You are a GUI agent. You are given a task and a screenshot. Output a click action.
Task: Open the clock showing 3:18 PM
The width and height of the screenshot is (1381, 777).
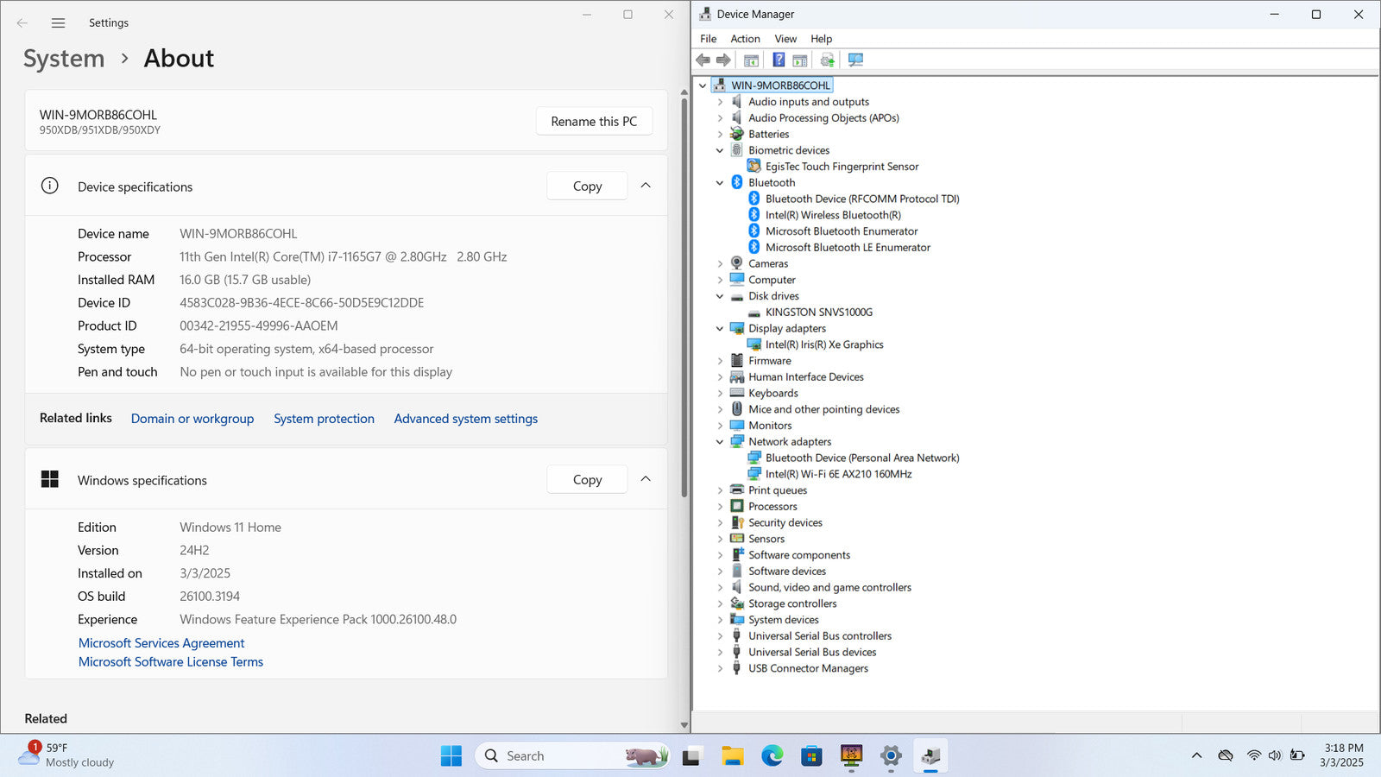(x=1344, y=755)
